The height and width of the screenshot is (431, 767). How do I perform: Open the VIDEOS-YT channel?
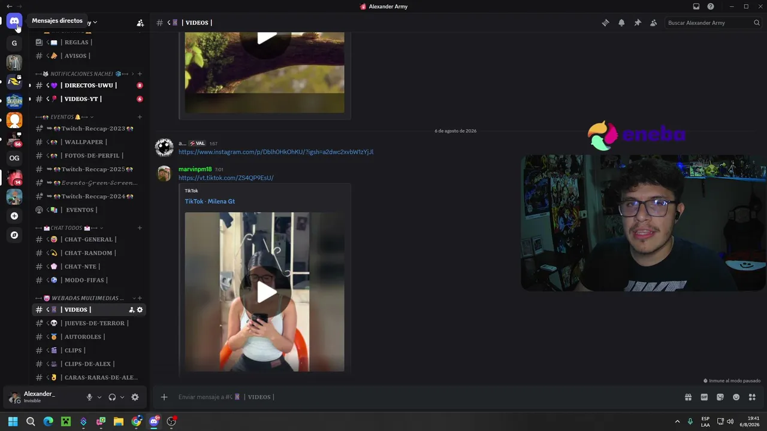coord(89,99)
